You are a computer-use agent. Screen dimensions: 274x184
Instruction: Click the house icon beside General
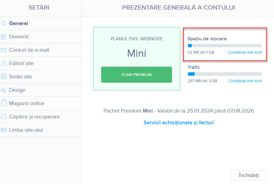(x=3, y=23)
